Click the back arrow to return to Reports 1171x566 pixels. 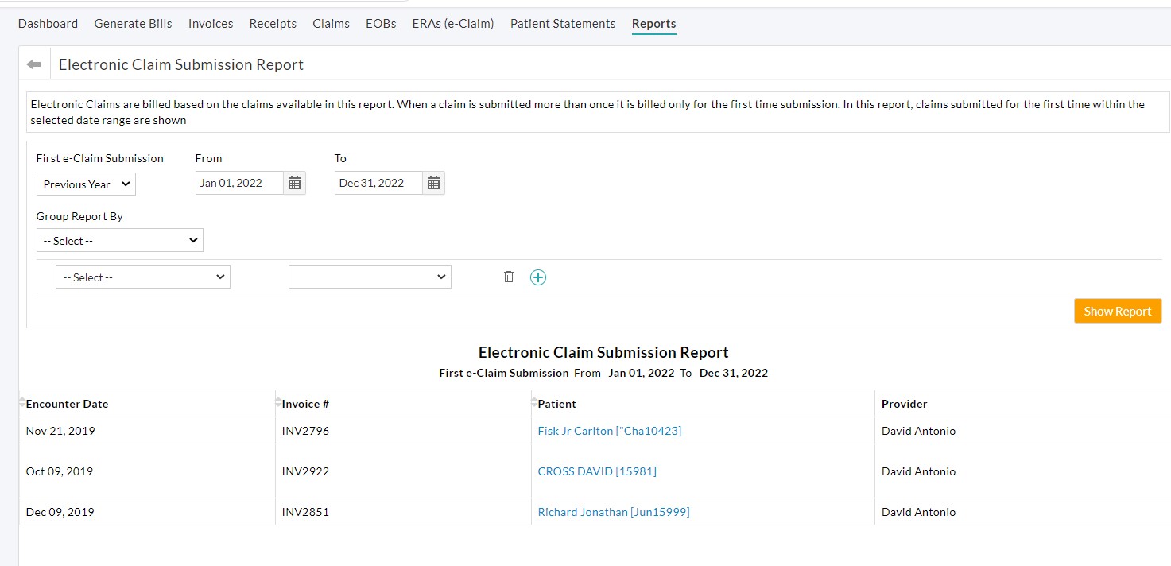coord(33,63)
